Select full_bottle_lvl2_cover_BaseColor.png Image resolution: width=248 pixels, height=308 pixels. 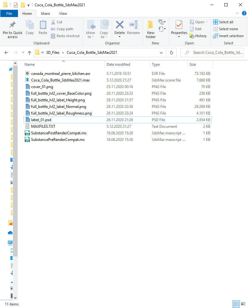click(x=117, y=93)
